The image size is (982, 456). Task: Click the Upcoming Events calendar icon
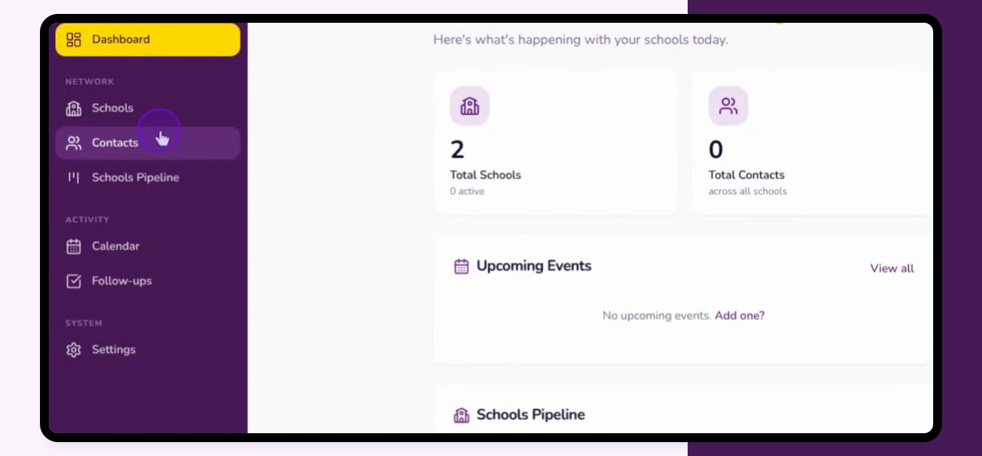[x=461, y=267]
